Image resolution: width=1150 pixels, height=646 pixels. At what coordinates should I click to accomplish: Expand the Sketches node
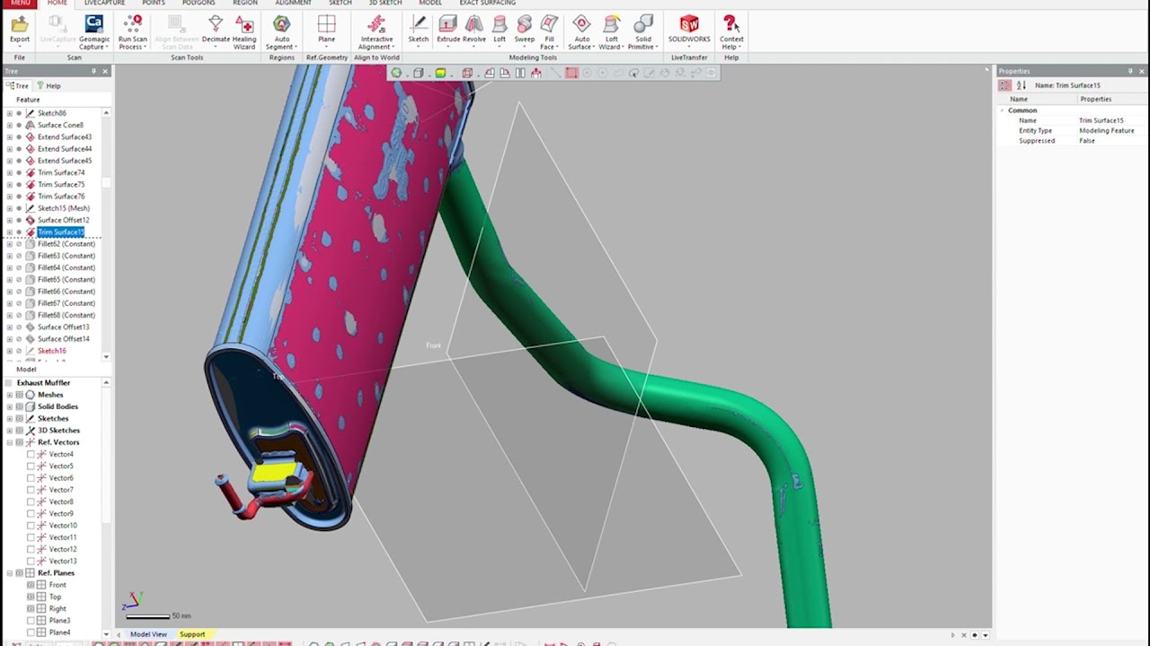click(9, 418)
